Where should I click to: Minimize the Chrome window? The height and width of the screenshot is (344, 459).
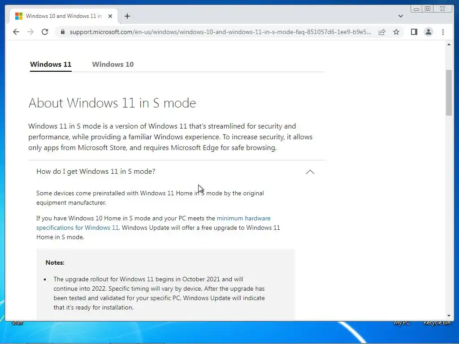416,9
